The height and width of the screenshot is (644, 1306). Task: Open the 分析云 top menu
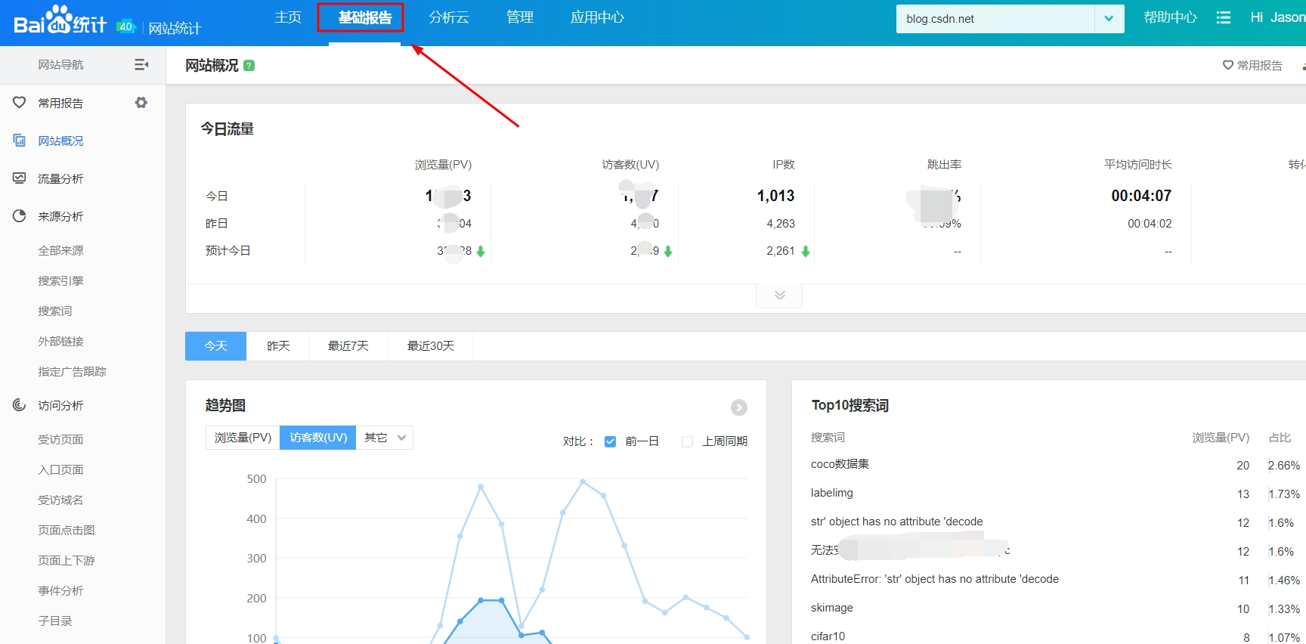tap(449, 17)
